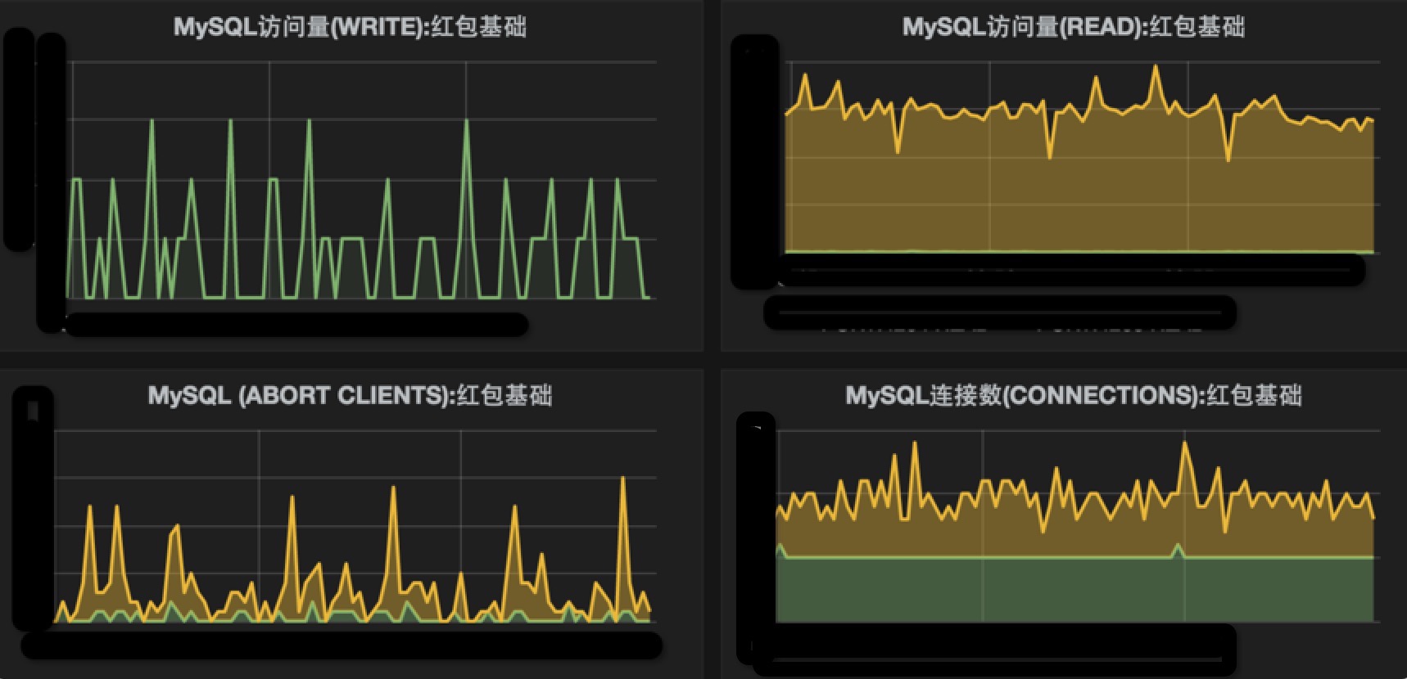Open the MySQL (ABORT CLIENTS) panel title menu
1407x679 pixels.
tap(350, 396)
